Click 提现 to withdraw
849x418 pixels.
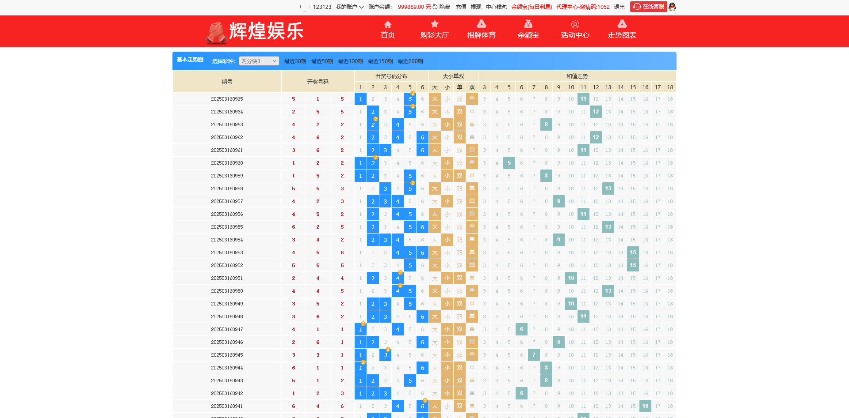tap(475, 7)
